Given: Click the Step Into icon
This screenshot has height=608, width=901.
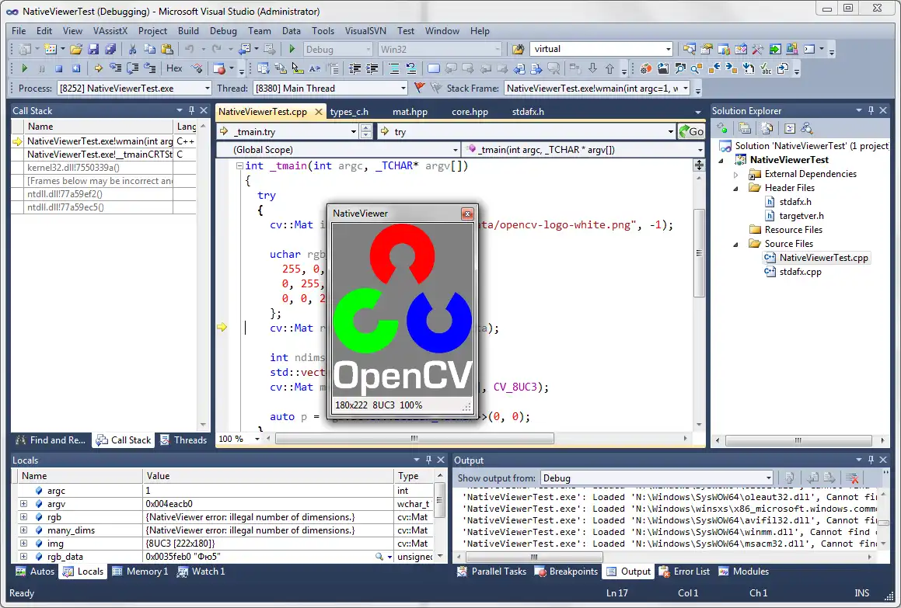Looking at the screenshot, I should click(x=116, y=68).
